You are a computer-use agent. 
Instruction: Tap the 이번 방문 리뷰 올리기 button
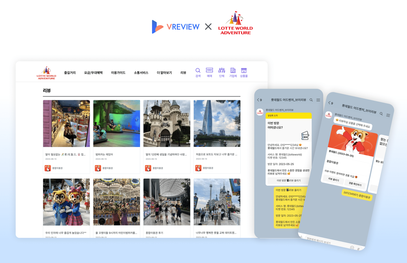(289, 180)
